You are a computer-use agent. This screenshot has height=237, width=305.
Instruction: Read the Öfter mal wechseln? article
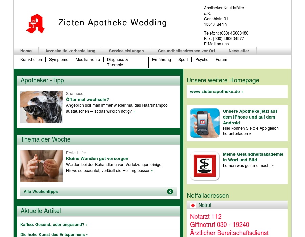(87, 100)
